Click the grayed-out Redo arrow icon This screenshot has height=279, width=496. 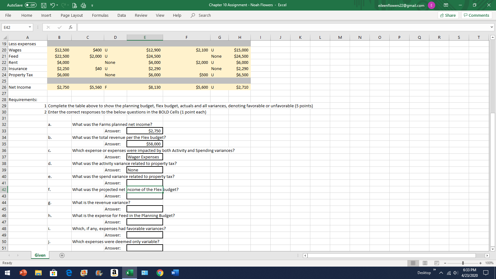point(64,5)
